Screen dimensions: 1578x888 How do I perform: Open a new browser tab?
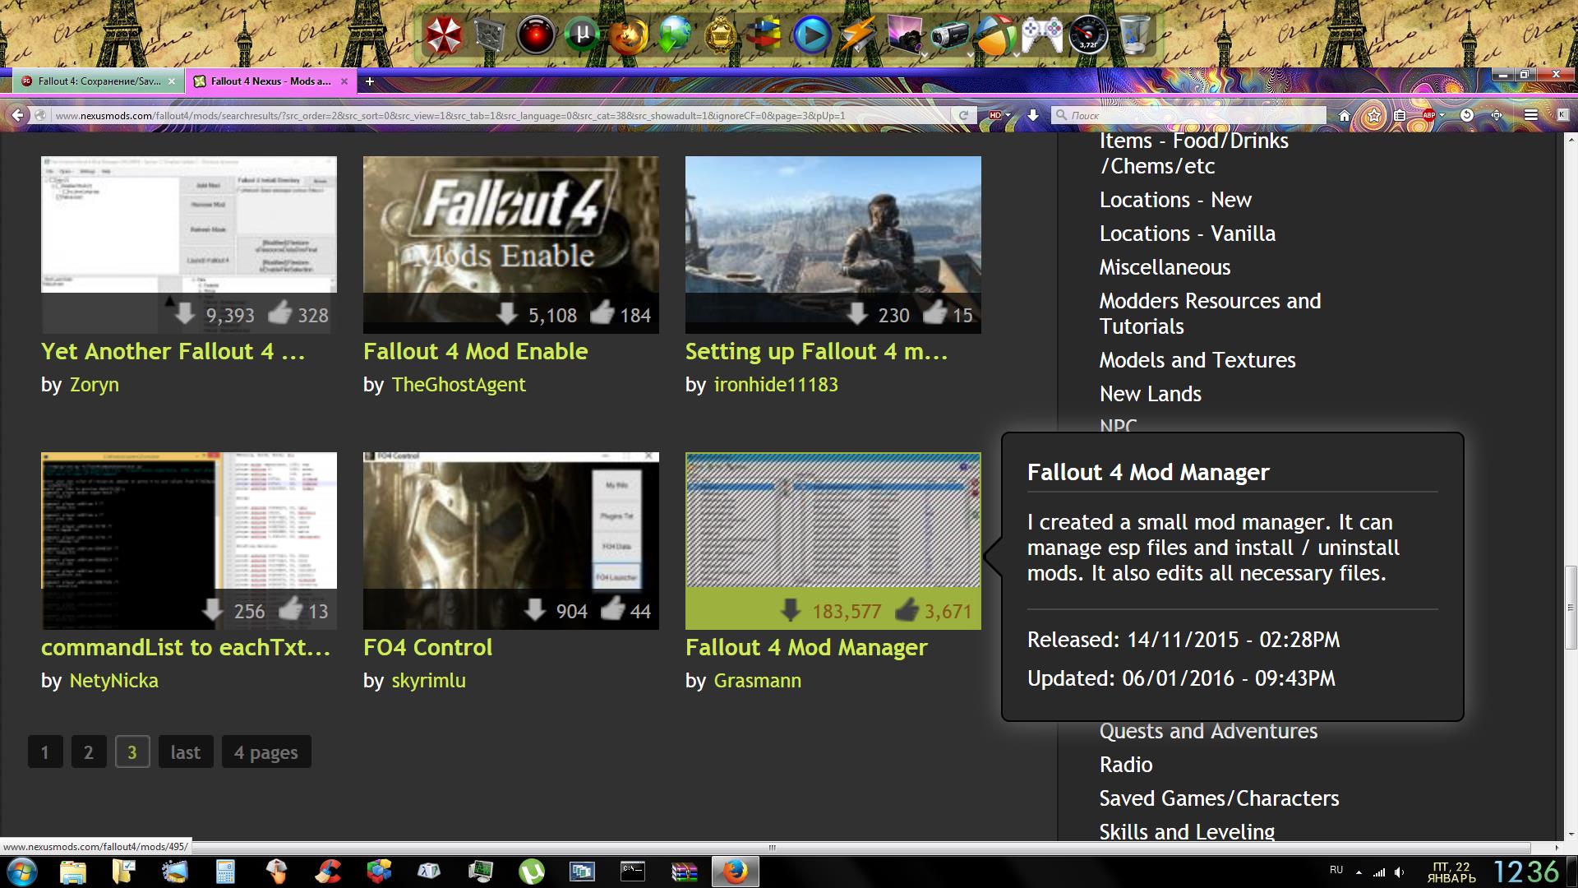pyautogui.click(x=370, y=81)
